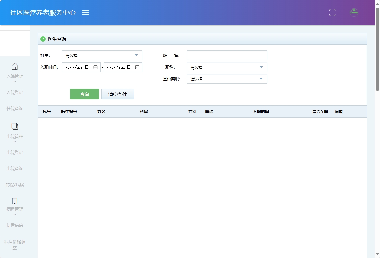Viewport: 380px width, 258px height.
Task: Open the end date calendar picker
Action: pos(138,67)
